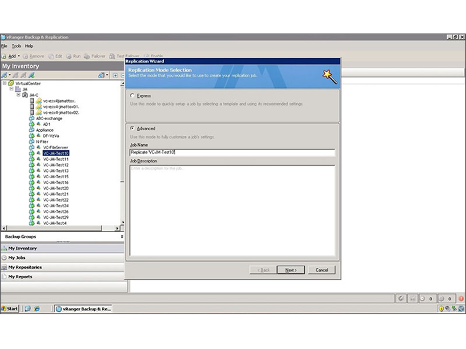The image size is (466, 349).
Task: Select VC-JM-Test15 in the tree
Action: coord(56,176)
